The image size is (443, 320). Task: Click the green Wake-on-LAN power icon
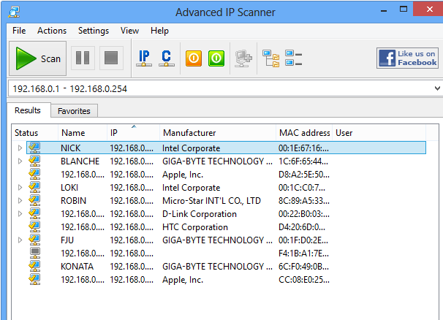click(216, 58)
